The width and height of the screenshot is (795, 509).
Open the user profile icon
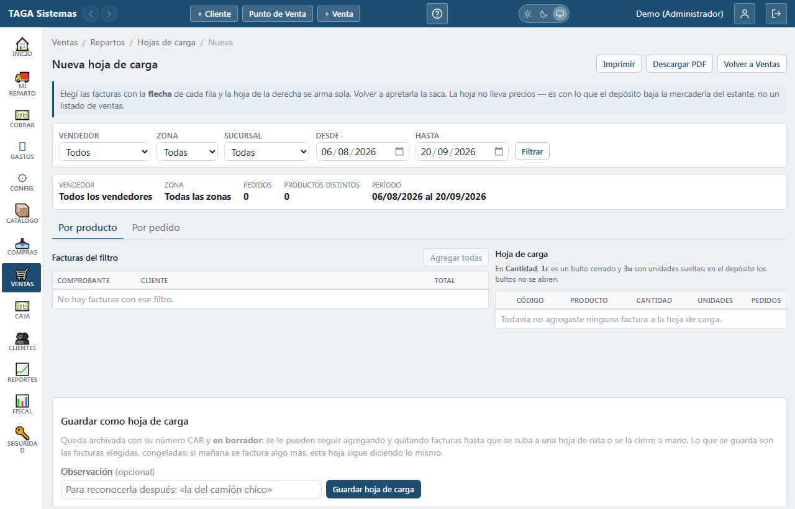pyautogui.click(x=745, y=14)
